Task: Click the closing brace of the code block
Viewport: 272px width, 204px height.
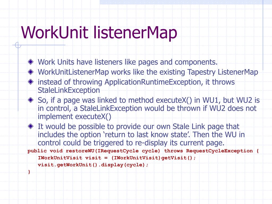Action: point(29,172)
